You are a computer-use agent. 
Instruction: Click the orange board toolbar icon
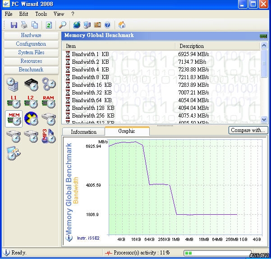coord(97,25)
